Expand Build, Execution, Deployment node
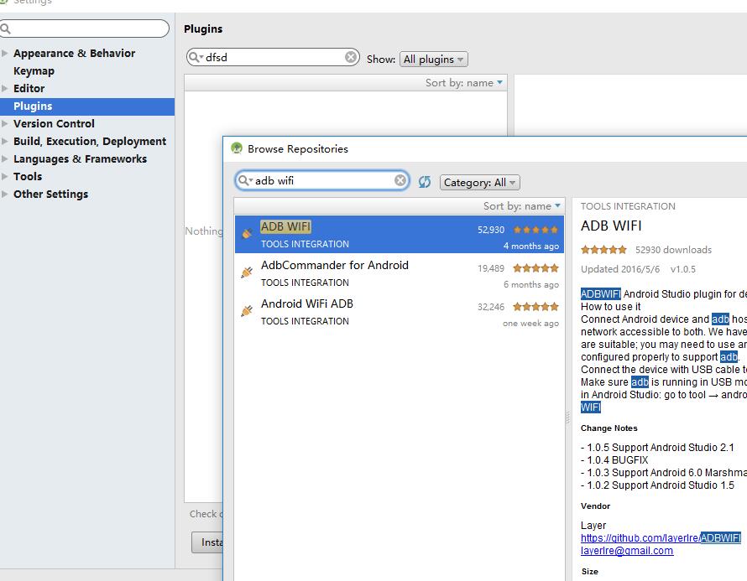The image size is (747, 581). [5, 141]
